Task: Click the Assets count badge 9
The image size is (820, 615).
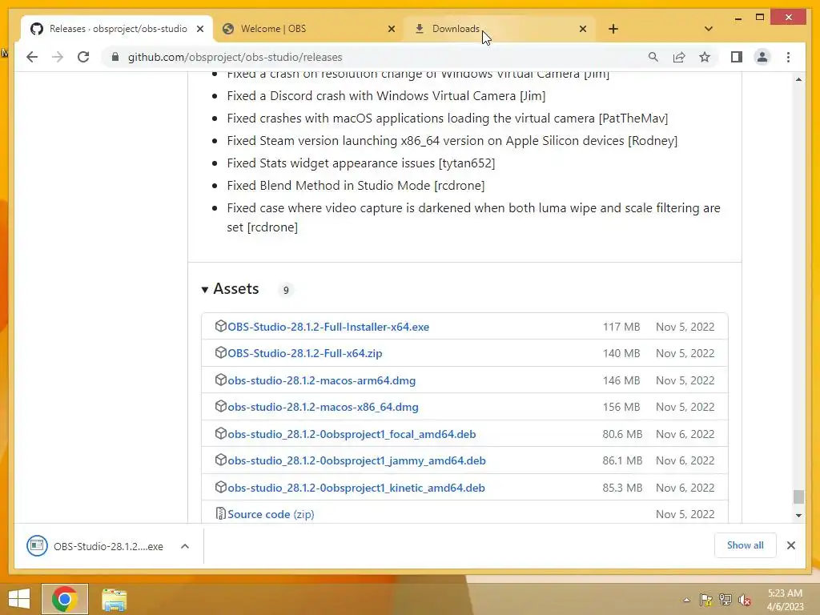Action: (286, 290)
